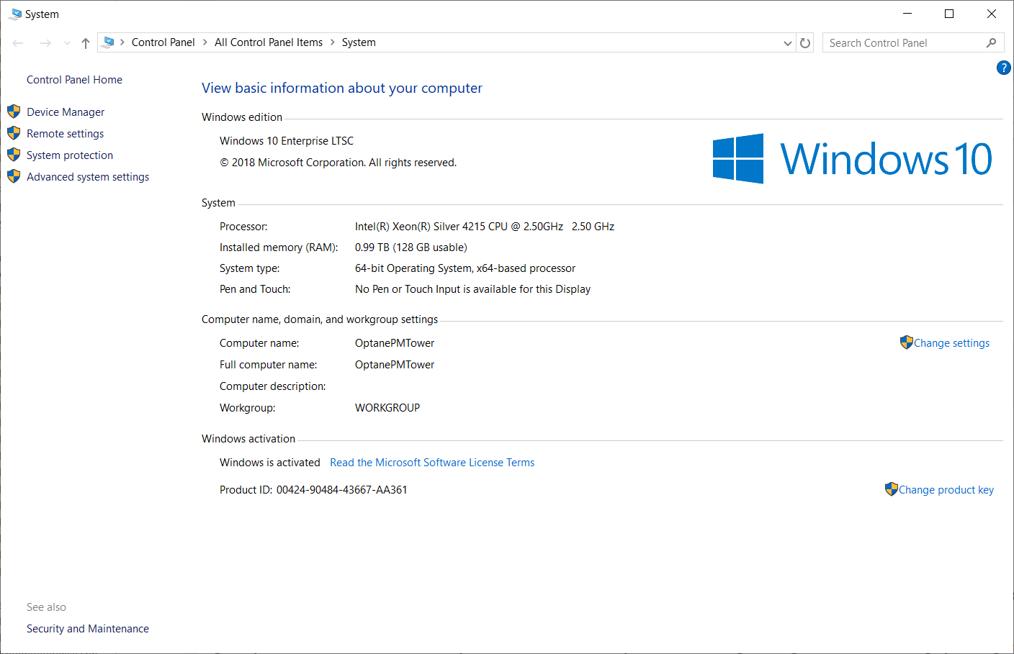Open Security and Maintenance

pyautogui.click(x=88, y=629)
